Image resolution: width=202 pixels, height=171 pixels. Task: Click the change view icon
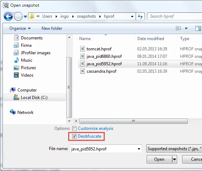[x=179, y=28]
